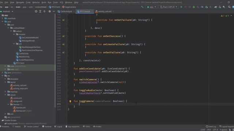
Task: Start debugging with the green bug icon
Action: tap(194, 7)
